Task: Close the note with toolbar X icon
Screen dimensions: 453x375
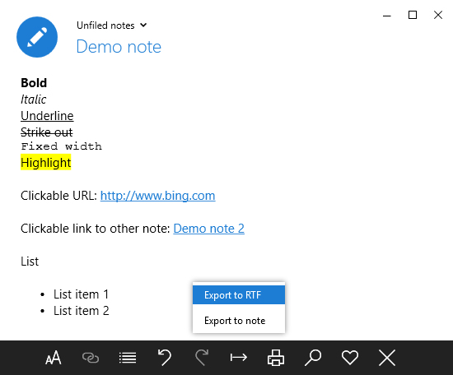Action: [387, 358]
